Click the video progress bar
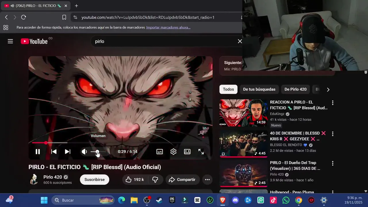 (x=120, y=143)
